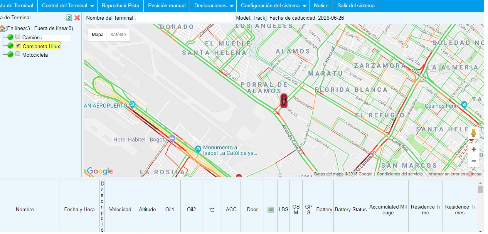
Task: Check the Camión terminal checkbox
Action: 18,37
